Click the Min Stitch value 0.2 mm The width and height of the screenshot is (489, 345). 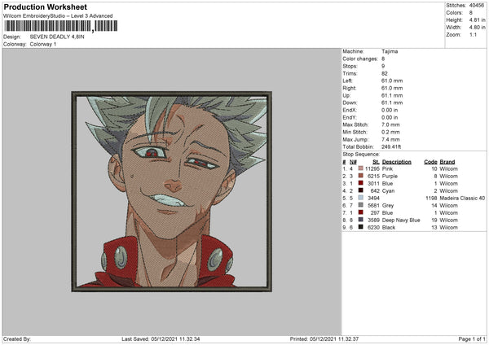[x=390, y=132]
